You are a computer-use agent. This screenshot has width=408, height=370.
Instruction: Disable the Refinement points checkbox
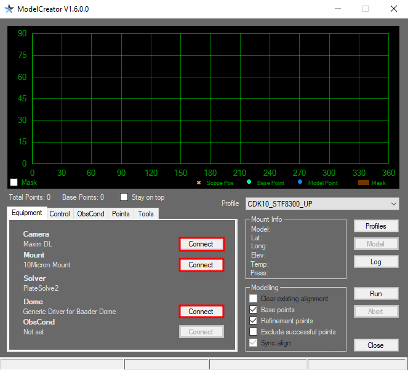[254, 321]
